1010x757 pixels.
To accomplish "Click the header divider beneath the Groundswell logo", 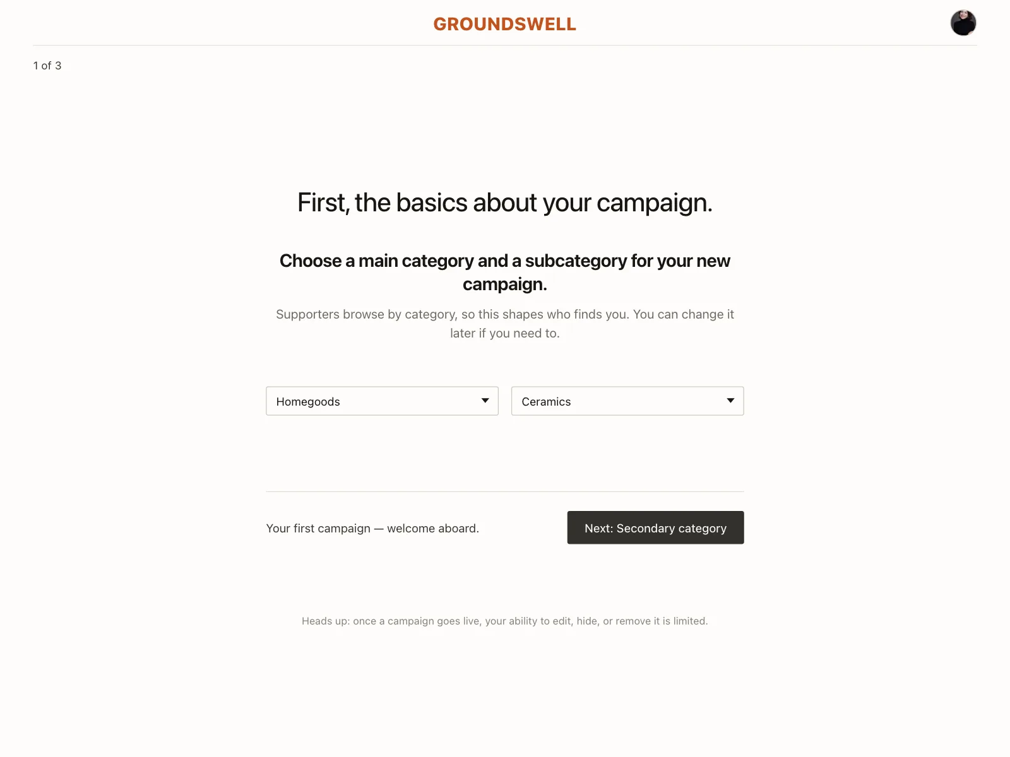I will coord(504,45).
